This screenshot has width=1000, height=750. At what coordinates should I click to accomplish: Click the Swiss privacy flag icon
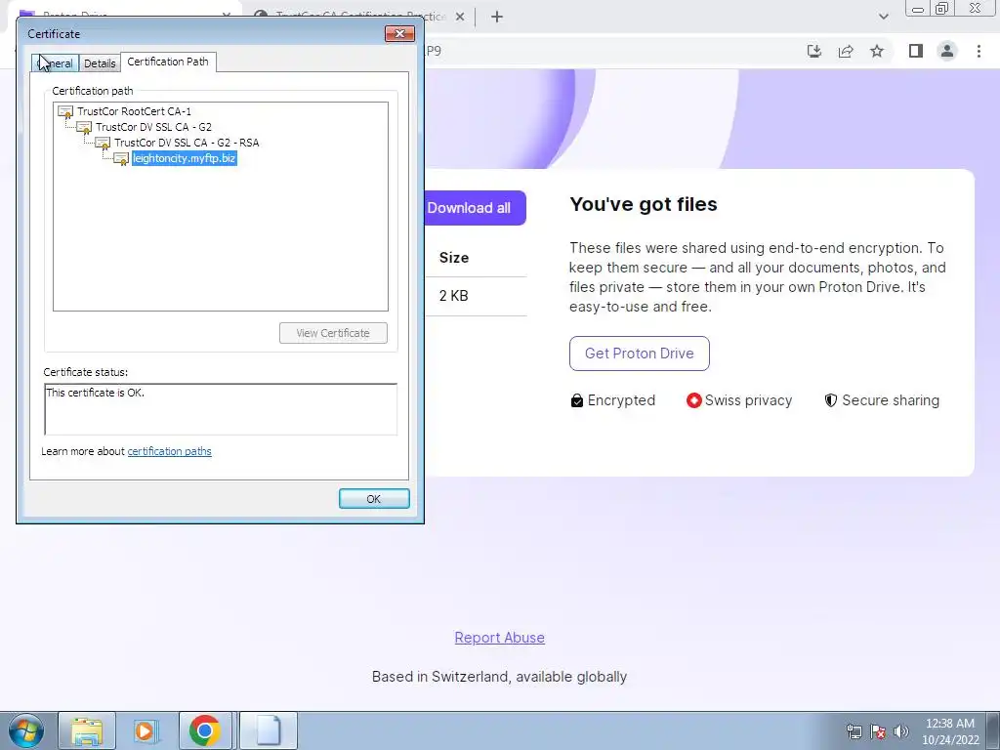click(x=693, y=400)
